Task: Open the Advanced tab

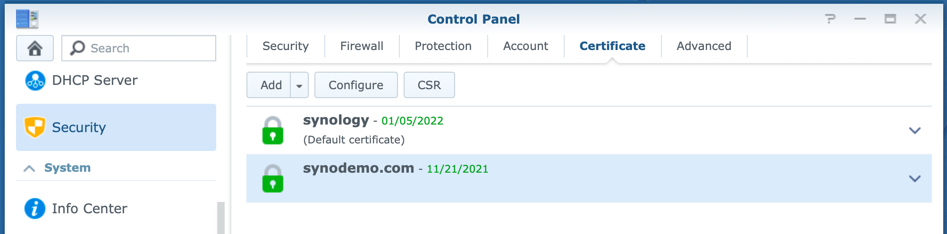Action: click(704, 46)
